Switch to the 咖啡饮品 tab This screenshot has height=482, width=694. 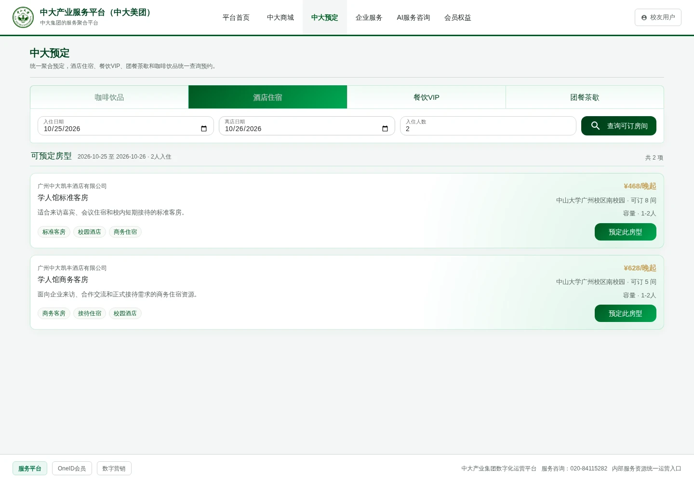[109, 97]
